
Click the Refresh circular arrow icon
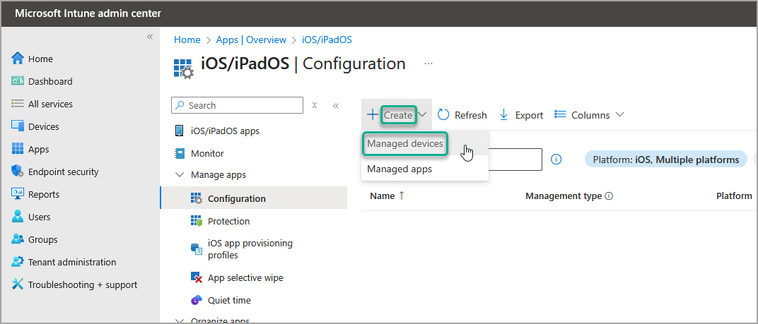click(443, 115)
